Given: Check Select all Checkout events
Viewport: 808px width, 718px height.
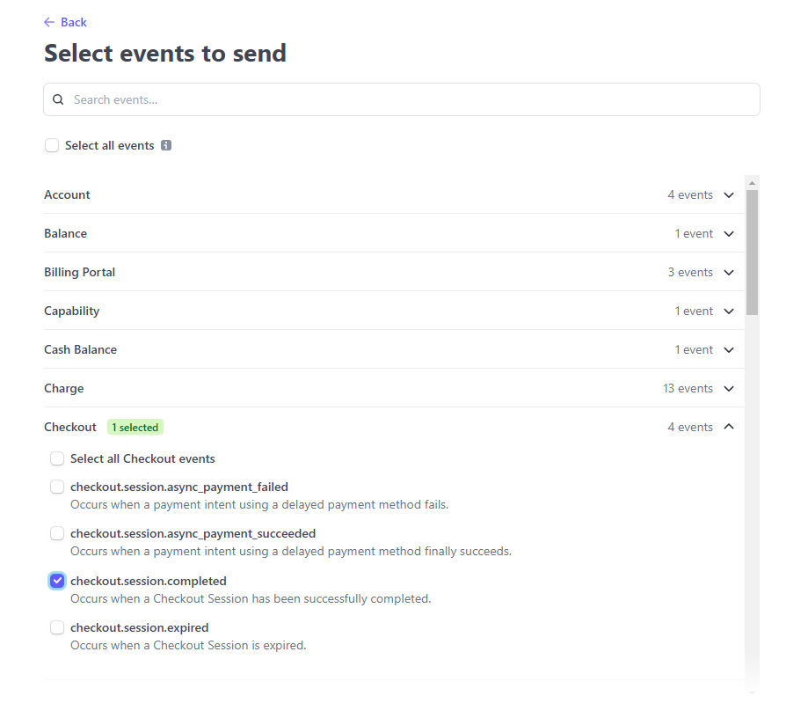Looking at the screenshot, I should (57, 458).
